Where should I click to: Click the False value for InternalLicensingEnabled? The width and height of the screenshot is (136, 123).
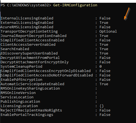105,18
